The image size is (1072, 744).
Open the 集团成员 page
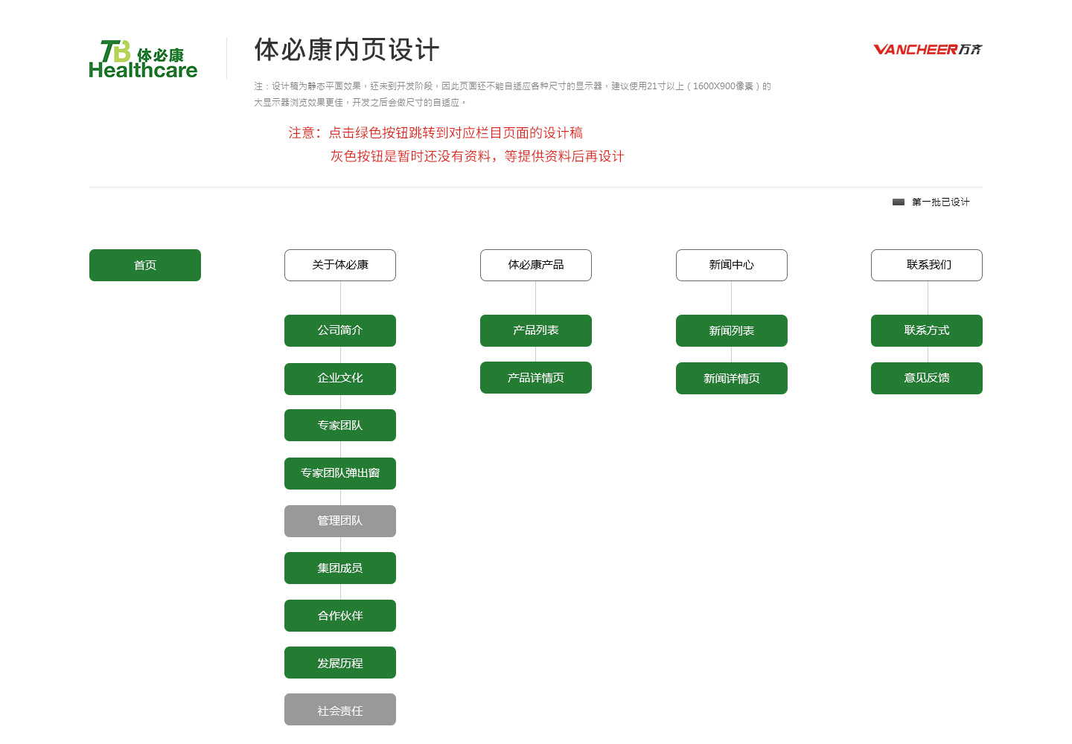(340, 568)
